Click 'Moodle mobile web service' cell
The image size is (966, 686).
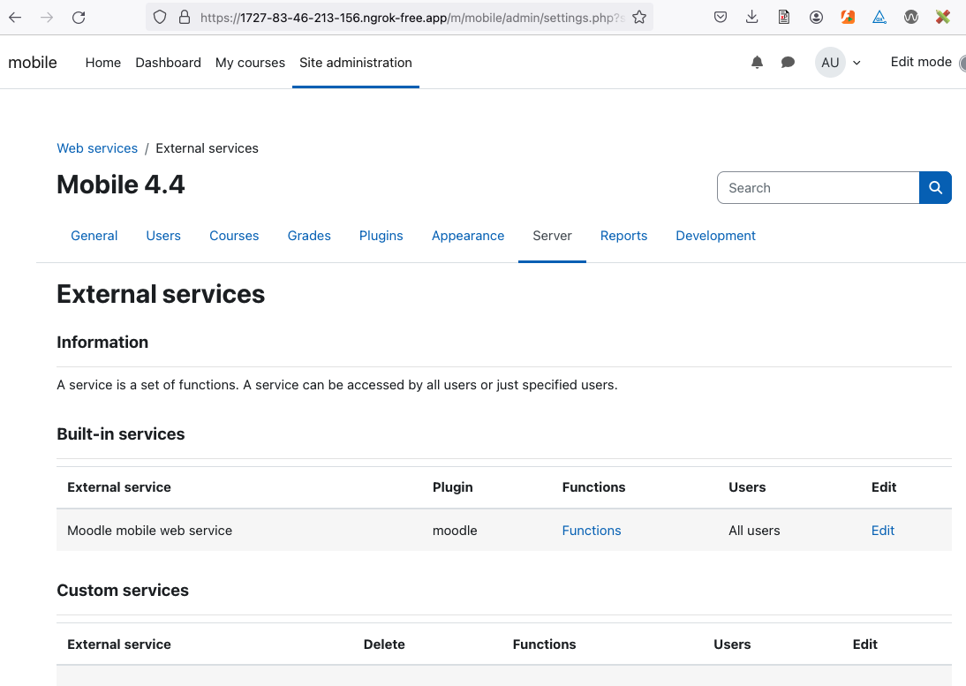click(x=150, y=531)
